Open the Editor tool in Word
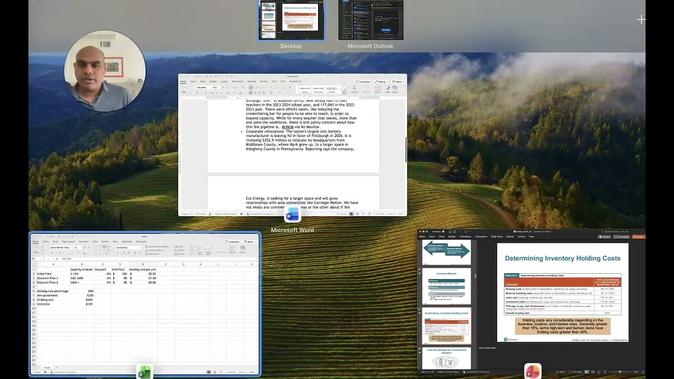 (387, 88)
